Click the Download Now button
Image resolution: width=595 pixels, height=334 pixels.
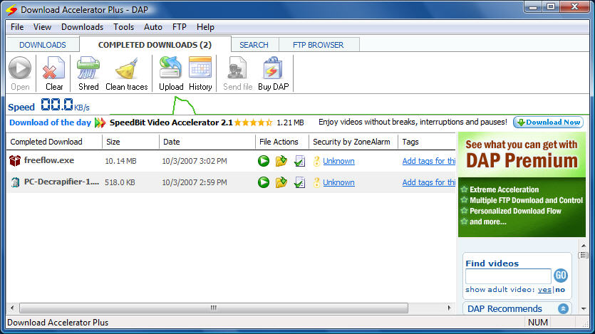point(548,122)
